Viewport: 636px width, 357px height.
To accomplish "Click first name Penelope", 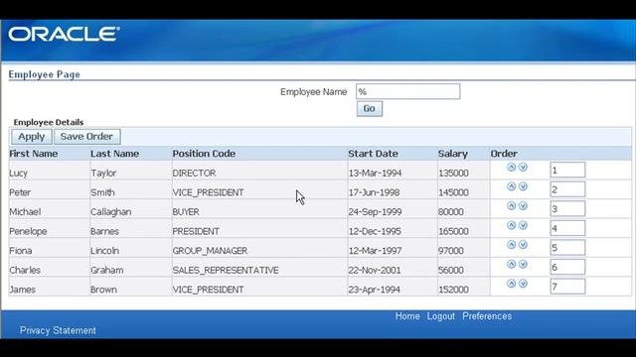I will point(28,231).
